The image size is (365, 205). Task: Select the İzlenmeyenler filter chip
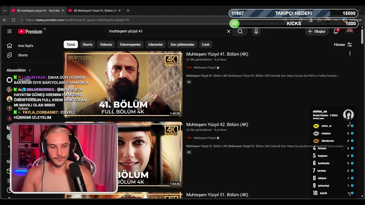click(x=130, y=45)
